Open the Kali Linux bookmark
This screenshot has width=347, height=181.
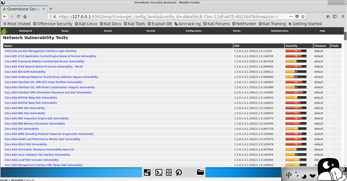pos(86,24)
